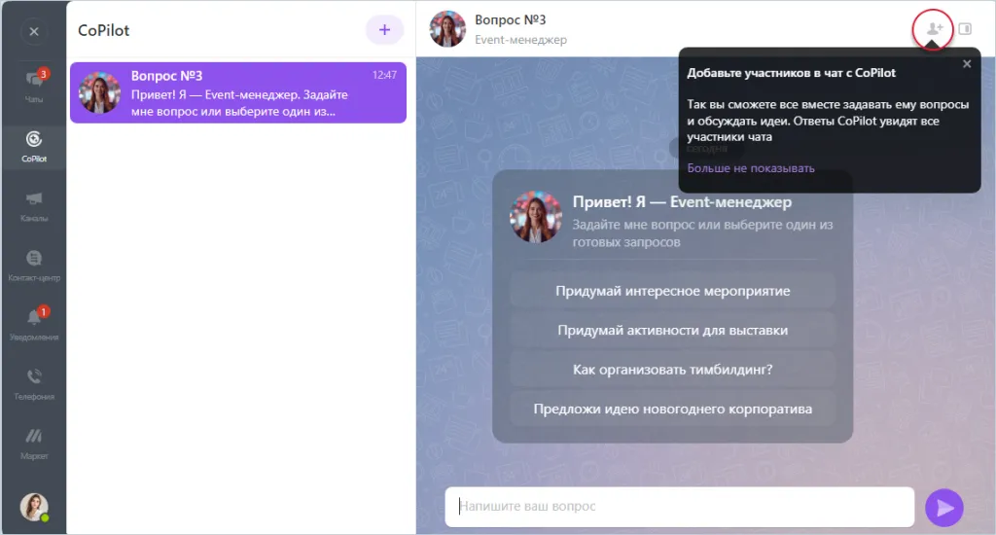Open the Телефония section
996x535 pixels.
pyautogui.click(x=34, y=384)
